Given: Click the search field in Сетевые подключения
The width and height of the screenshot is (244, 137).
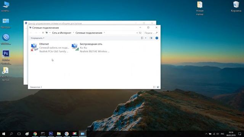Looking at the screenshot, I should [151, 33].
